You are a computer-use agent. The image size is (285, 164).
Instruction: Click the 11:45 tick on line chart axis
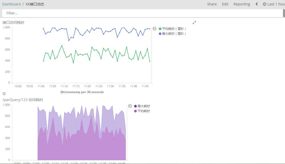145,86
